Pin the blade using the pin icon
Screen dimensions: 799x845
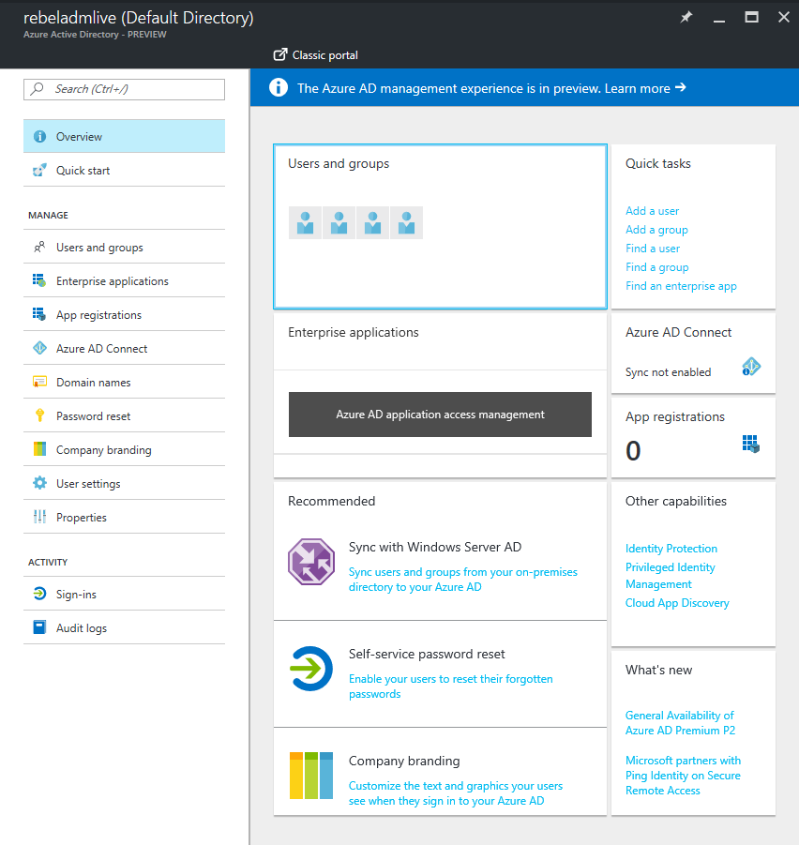686,17
